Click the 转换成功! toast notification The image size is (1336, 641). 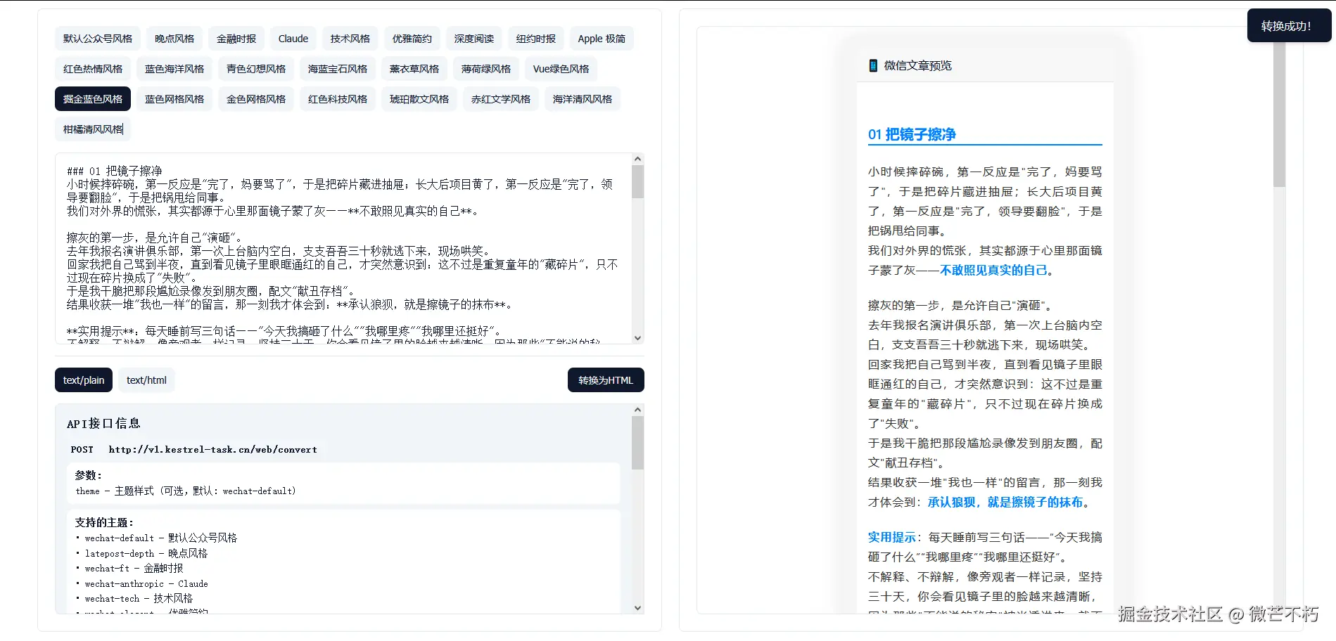coord(1289,26)
